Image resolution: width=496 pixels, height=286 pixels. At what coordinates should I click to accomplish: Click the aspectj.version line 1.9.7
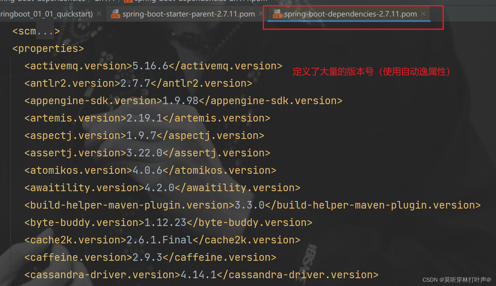tap(144, 135)
